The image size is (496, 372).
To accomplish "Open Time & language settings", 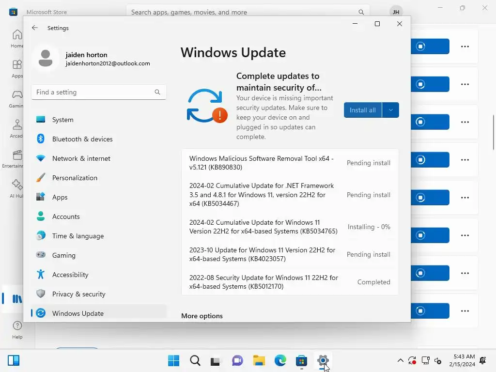I will (x=99, y=236).
